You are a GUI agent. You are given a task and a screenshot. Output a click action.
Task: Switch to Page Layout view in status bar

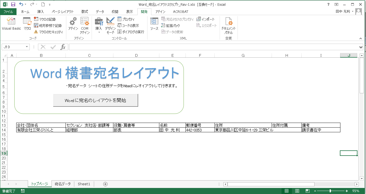coord(297,191)
